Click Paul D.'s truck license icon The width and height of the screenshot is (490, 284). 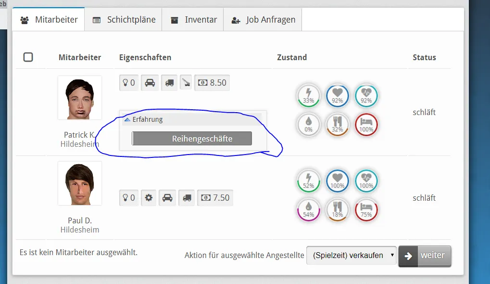point(187,197)
